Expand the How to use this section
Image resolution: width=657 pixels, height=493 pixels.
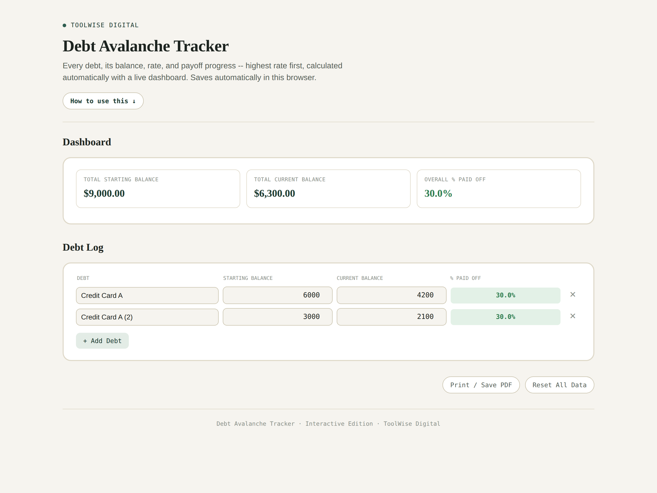tap(103, 101)
